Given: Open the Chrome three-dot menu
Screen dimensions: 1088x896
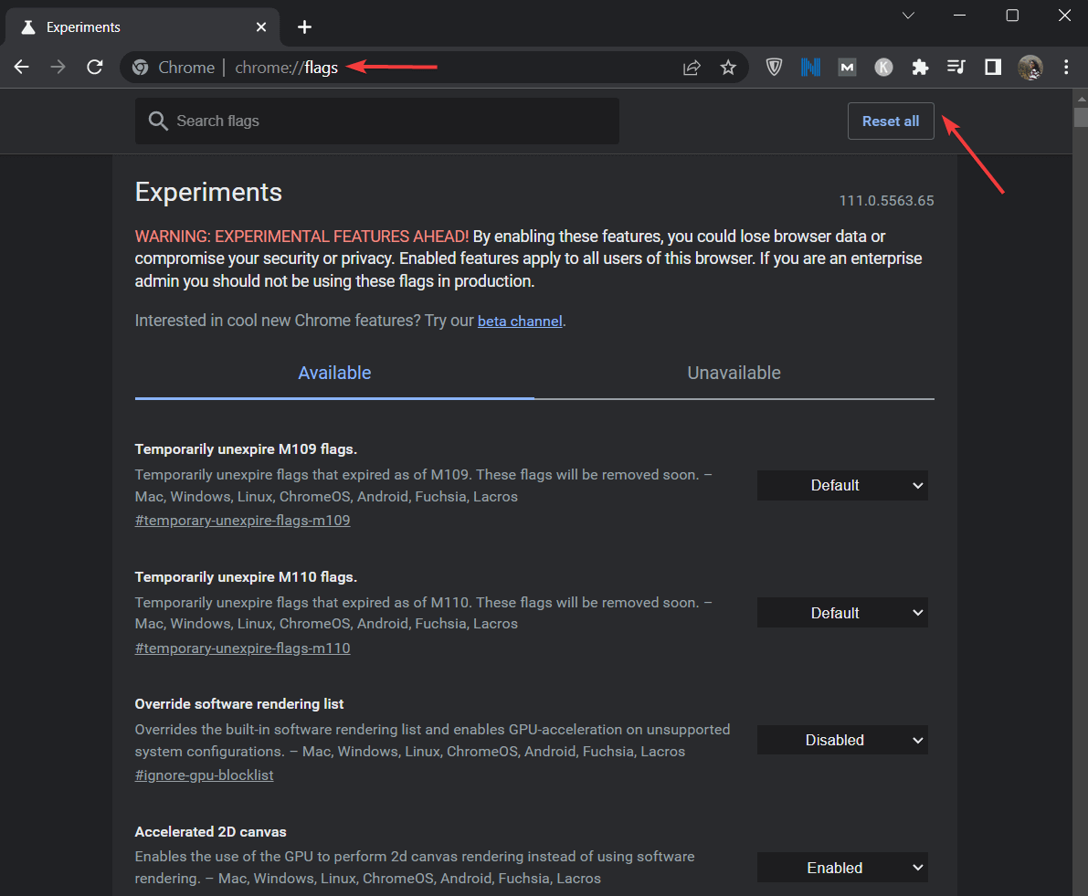Looking at the screenshot, I should point(1066,67).
